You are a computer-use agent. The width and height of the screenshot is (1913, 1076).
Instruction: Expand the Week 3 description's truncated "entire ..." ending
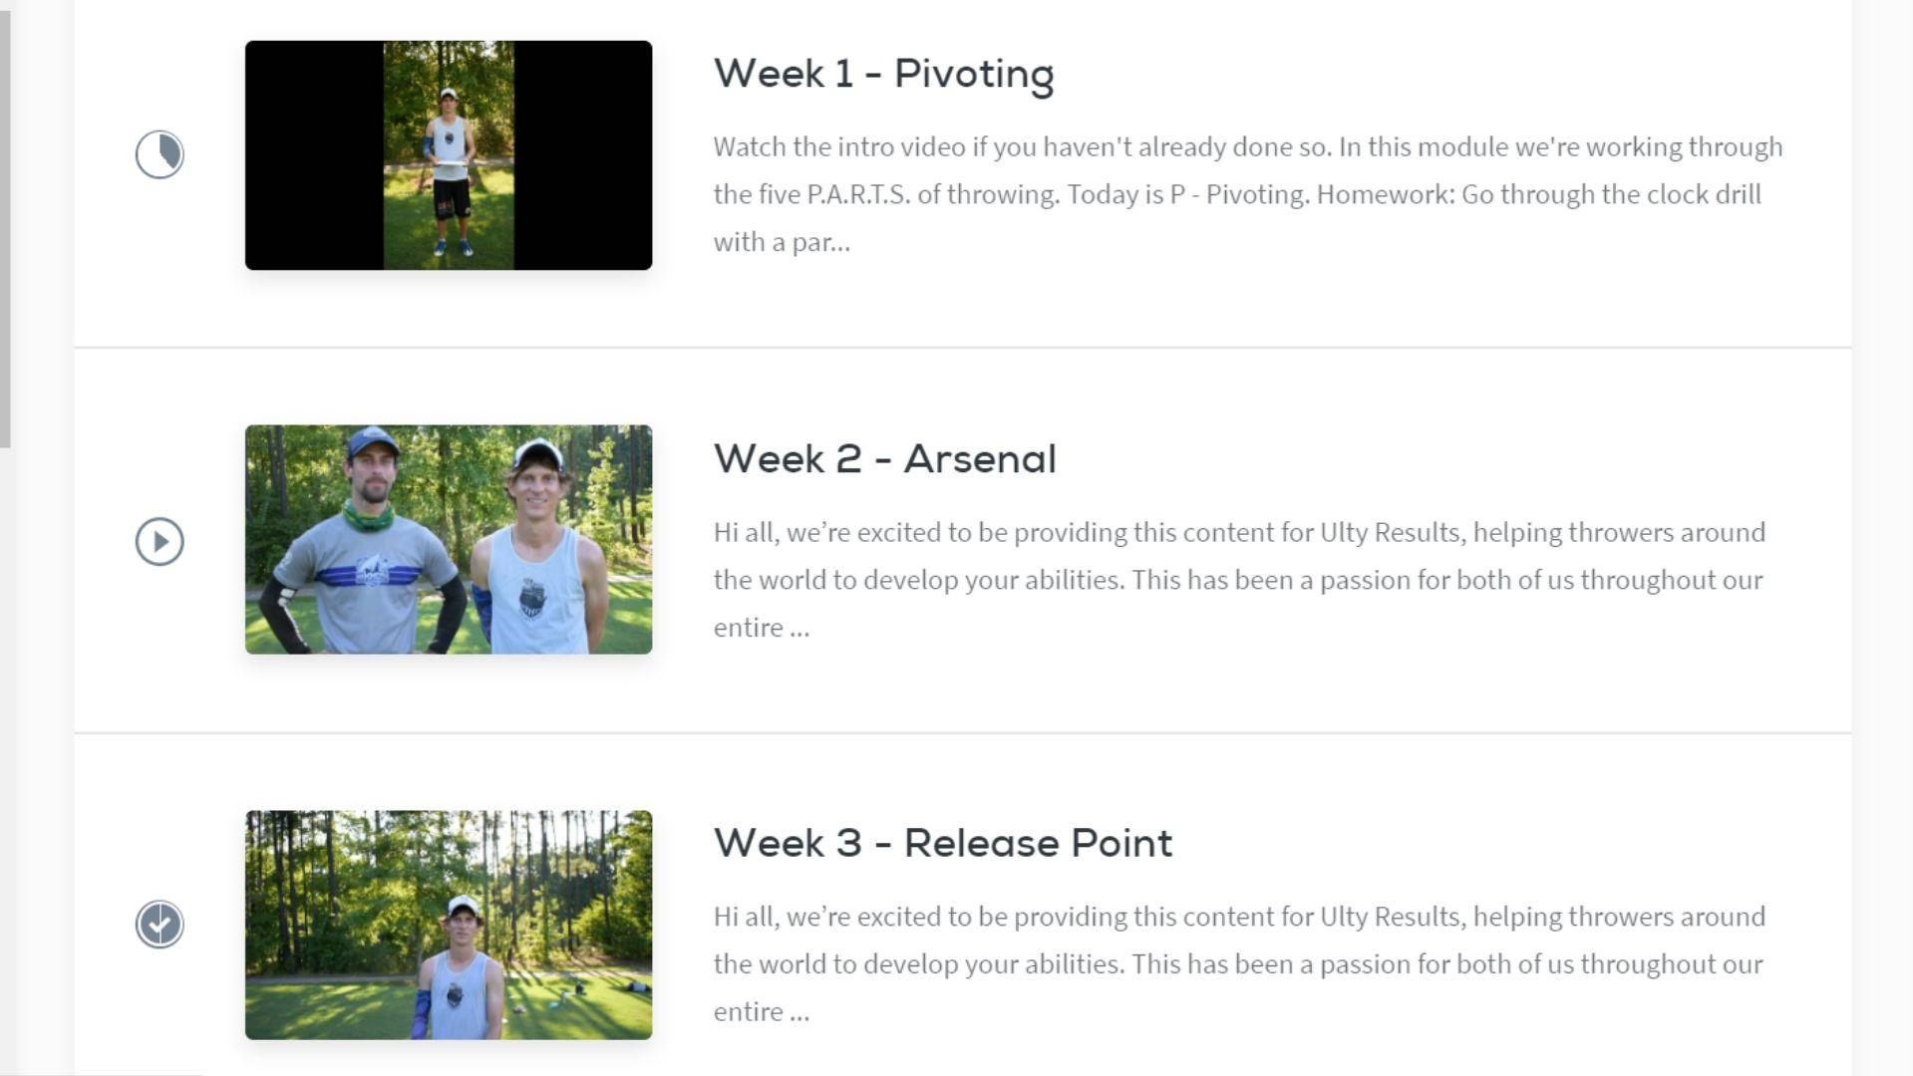(x=762, y=1012)
